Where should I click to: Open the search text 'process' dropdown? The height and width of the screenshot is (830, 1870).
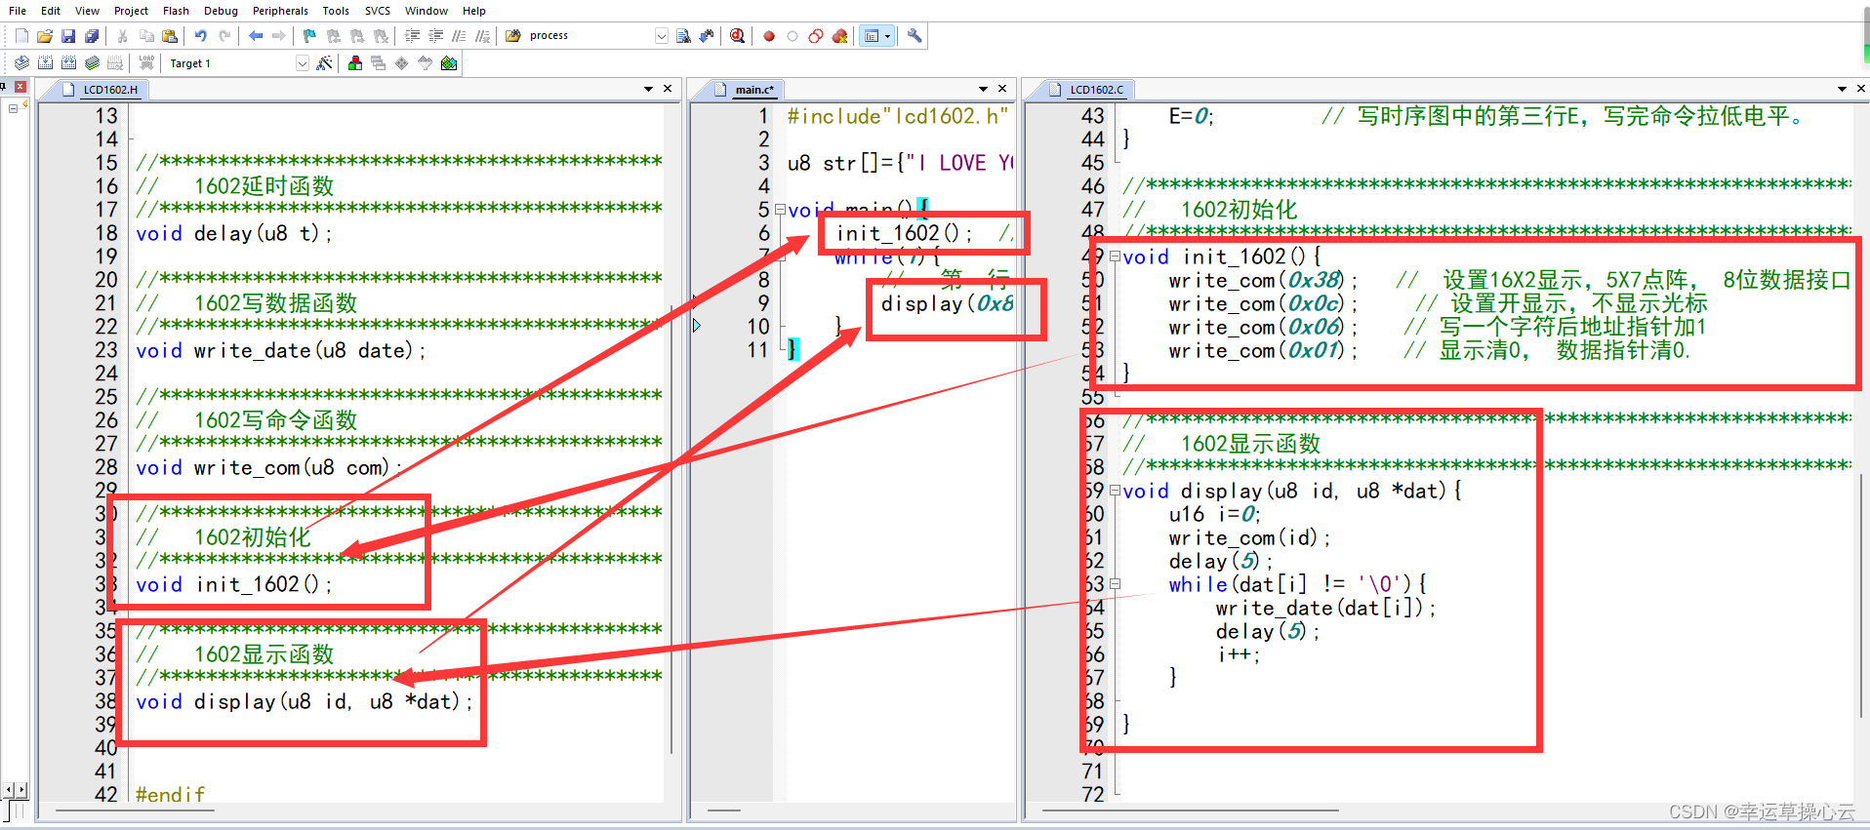tap(662, 36)
